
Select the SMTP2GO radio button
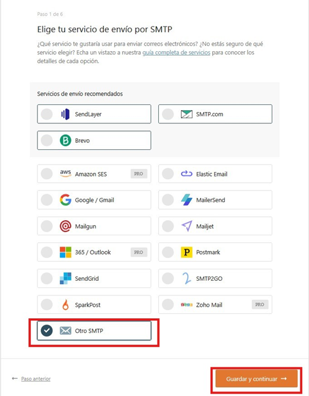pos(168,278)
